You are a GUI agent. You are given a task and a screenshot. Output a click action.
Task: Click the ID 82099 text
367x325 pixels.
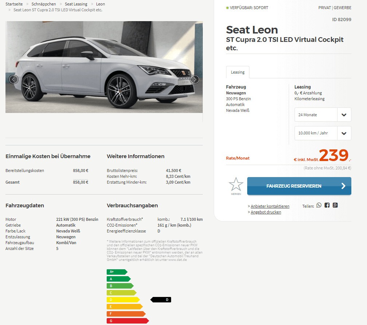pos(342,19)
